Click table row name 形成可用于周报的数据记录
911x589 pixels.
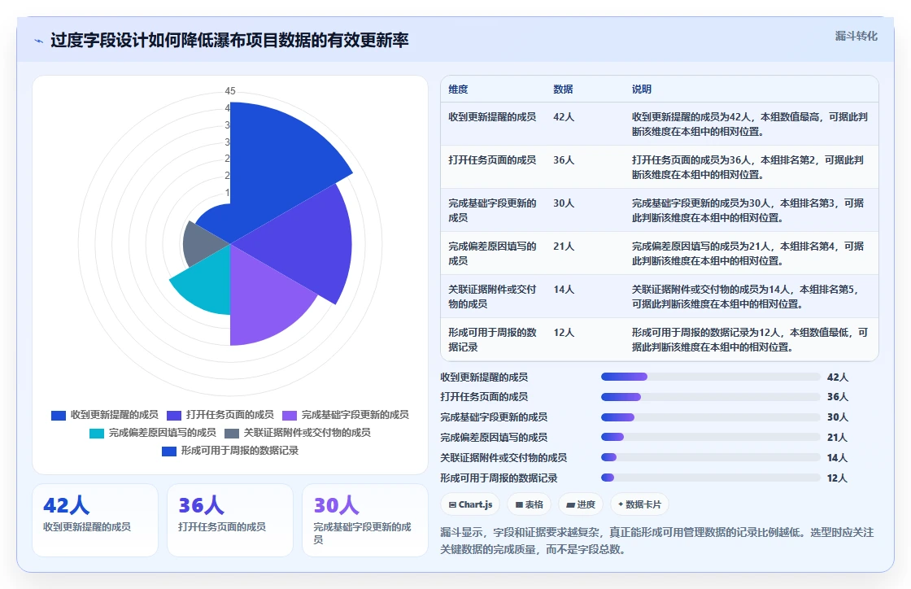click(492, 340)
